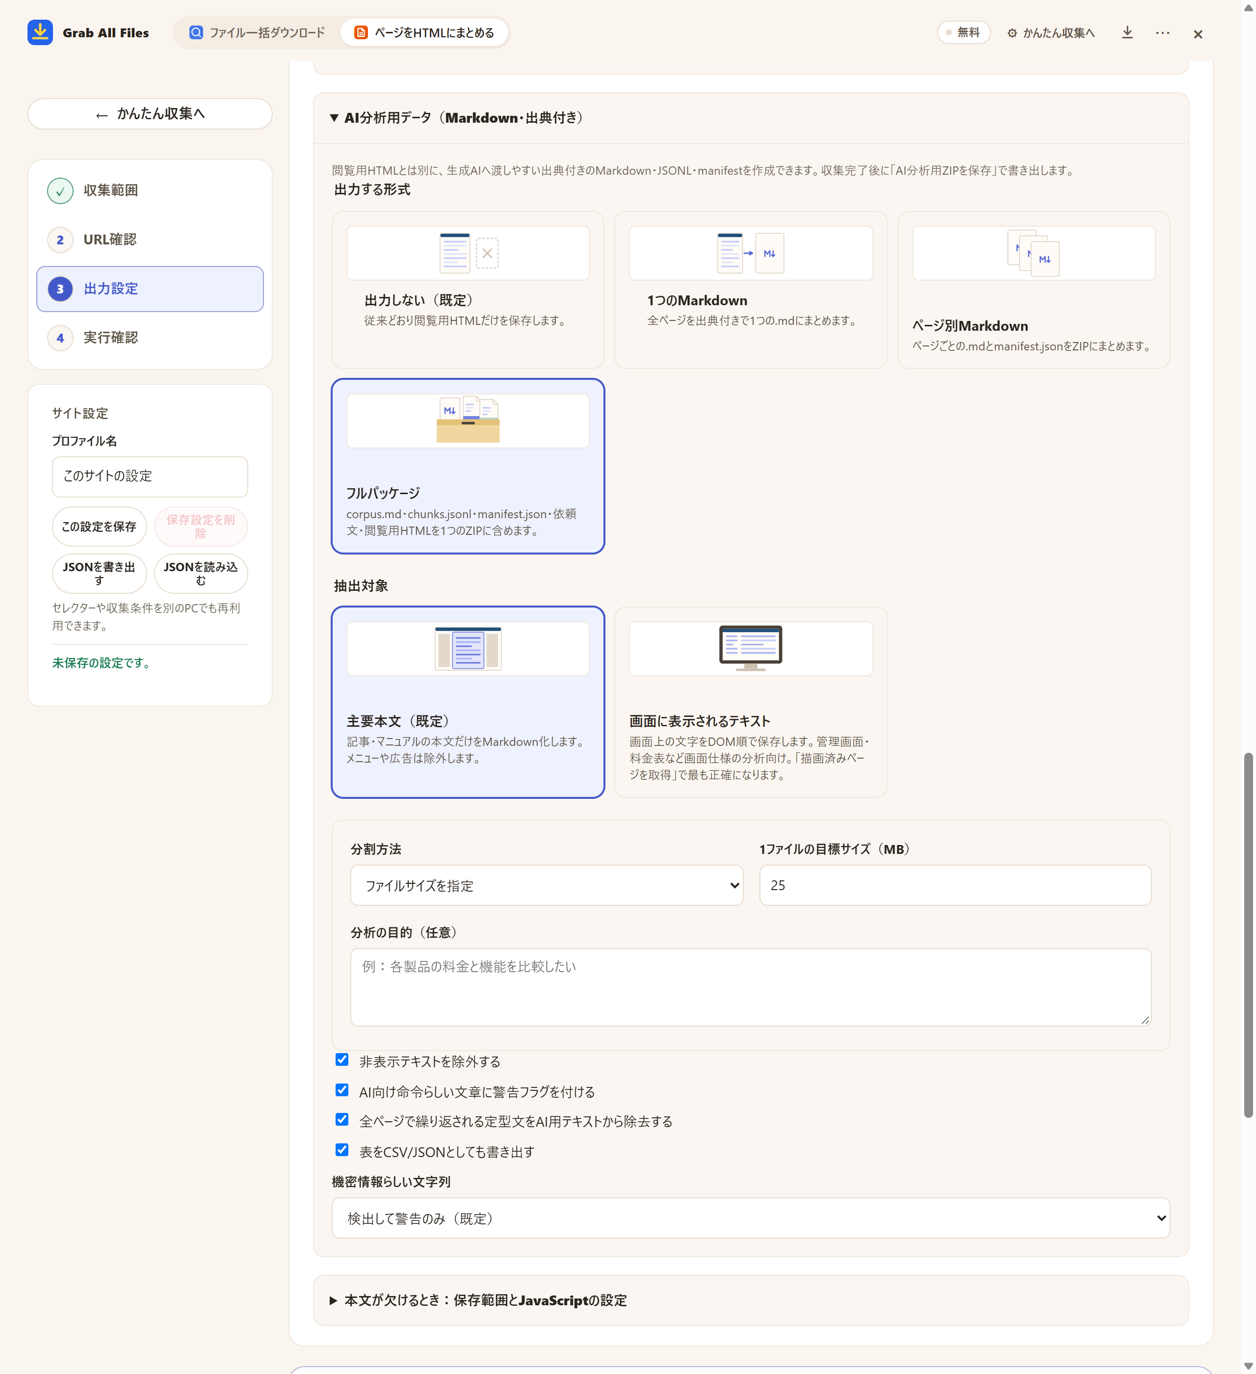
Task: Select the ページ別Markdown format card
Action: tap(1033, 290)
